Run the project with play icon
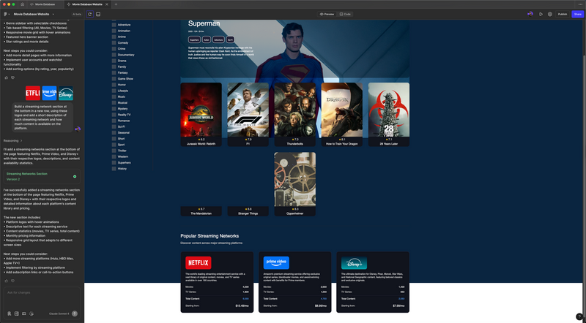586x323 pixels. [541, 14]
